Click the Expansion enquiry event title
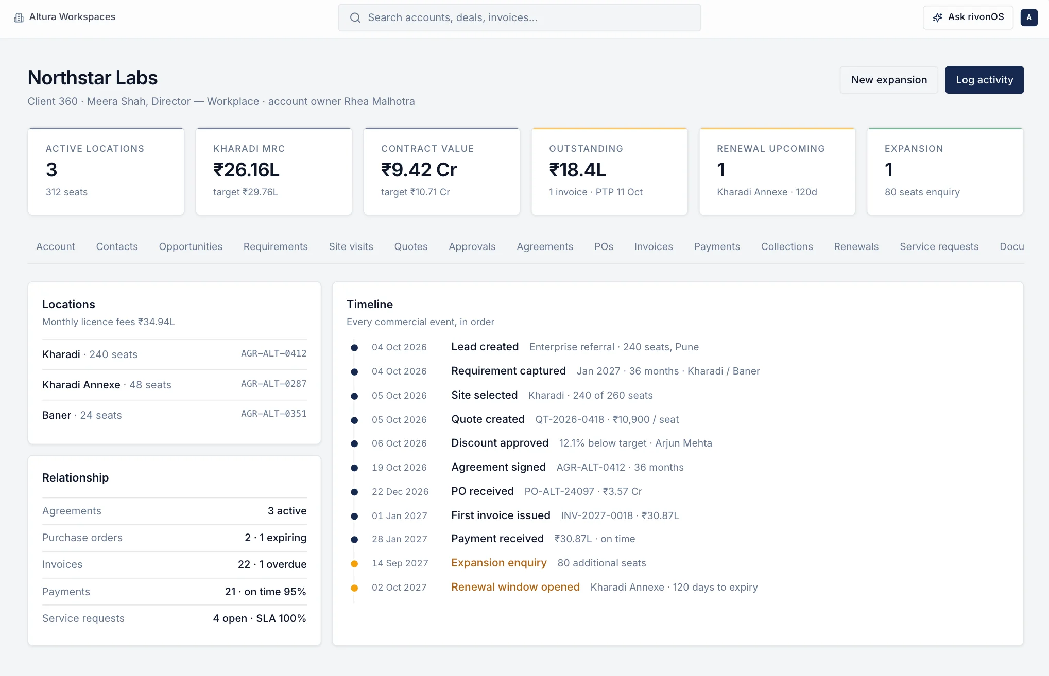 (499, 563)
